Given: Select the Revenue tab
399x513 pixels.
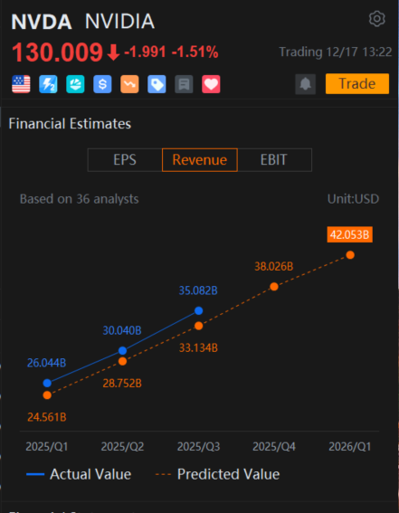Looking at the screenshot, I should 199,160.
